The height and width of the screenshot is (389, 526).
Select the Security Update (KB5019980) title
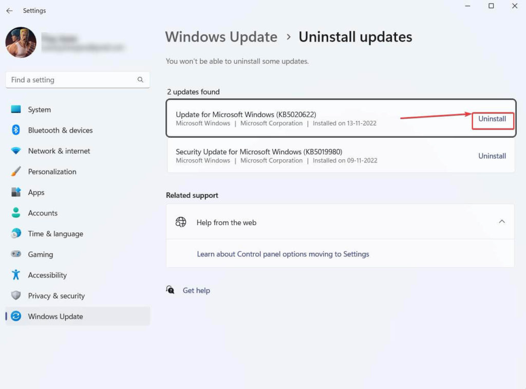[259, 152]
